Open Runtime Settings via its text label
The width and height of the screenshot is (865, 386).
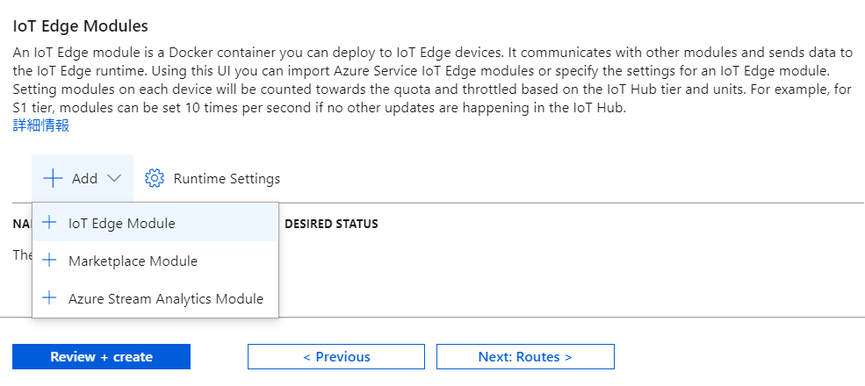pyautogui.click(x=227, y=178)
